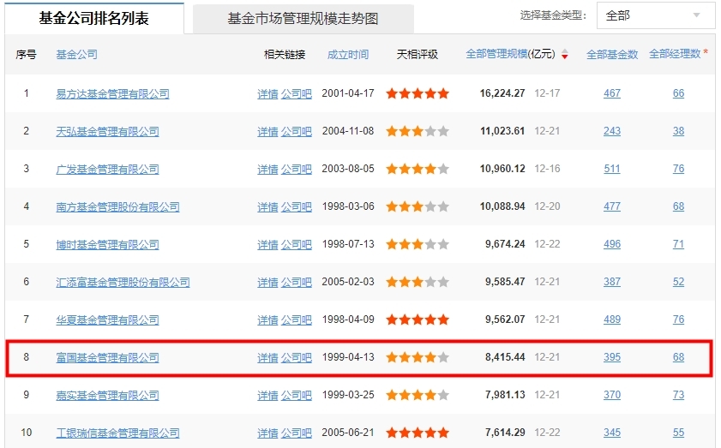
Task: Open 富国基金管理有限公司 link
Action: point(108,357)
